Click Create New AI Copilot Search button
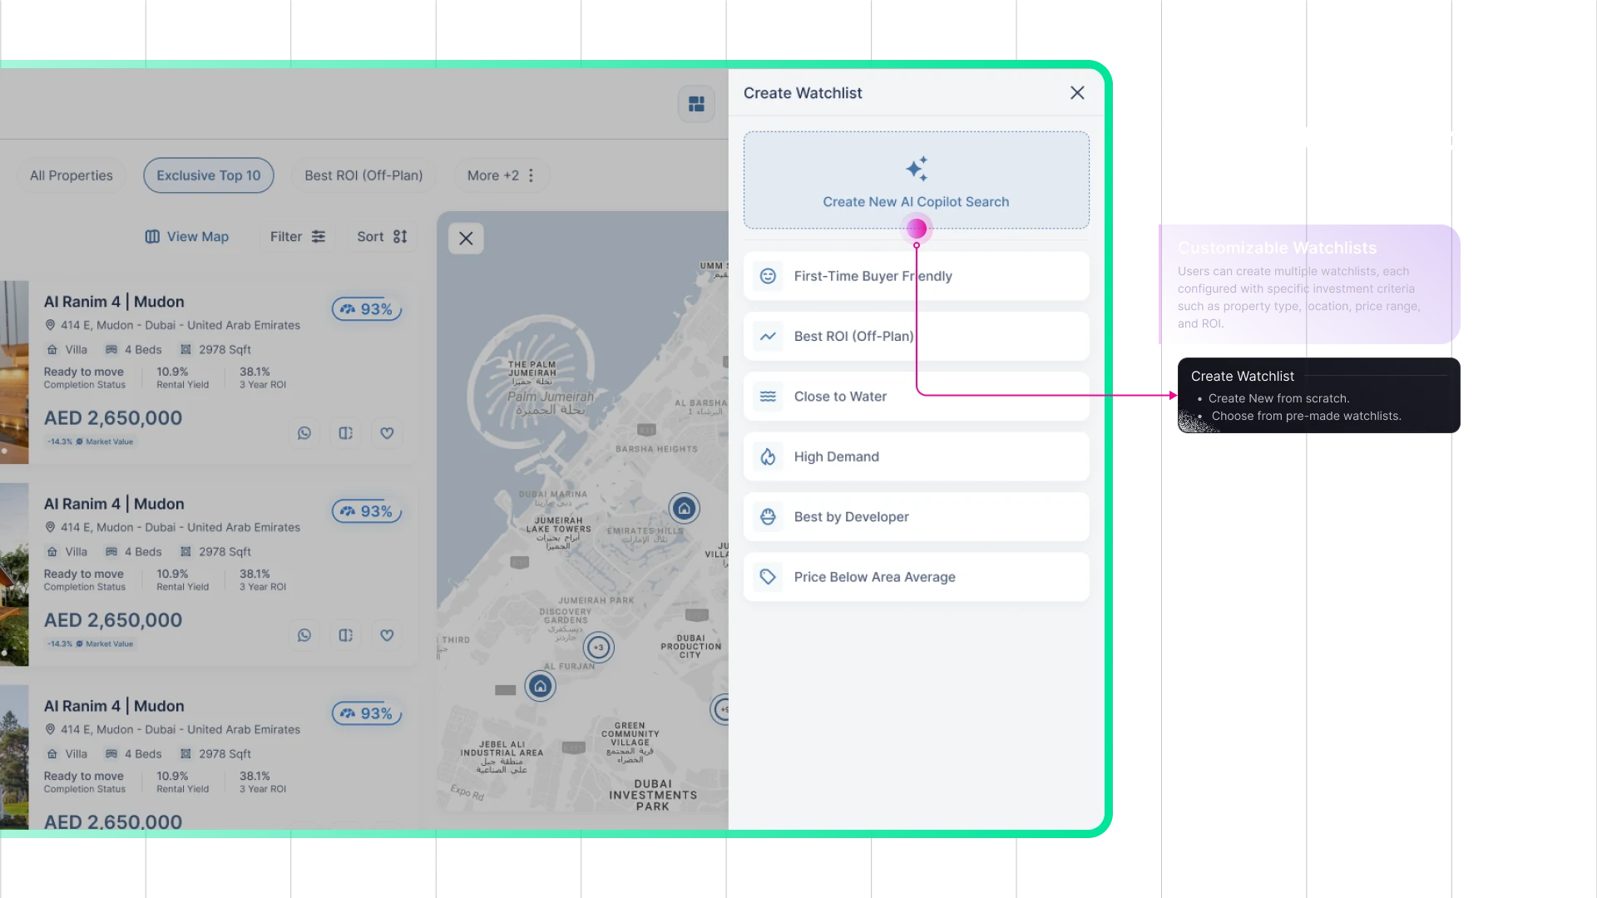Screen dimensions: 1597x898 tap(916, 181)
